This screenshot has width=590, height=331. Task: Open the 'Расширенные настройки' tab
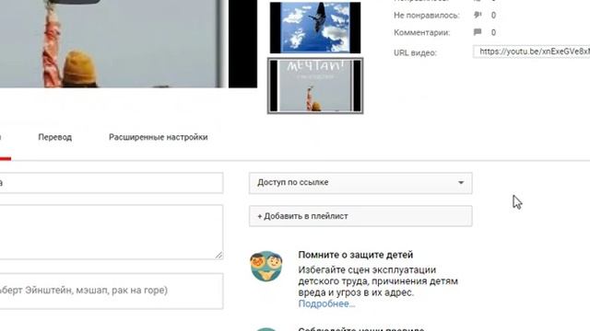click(158, 137)
